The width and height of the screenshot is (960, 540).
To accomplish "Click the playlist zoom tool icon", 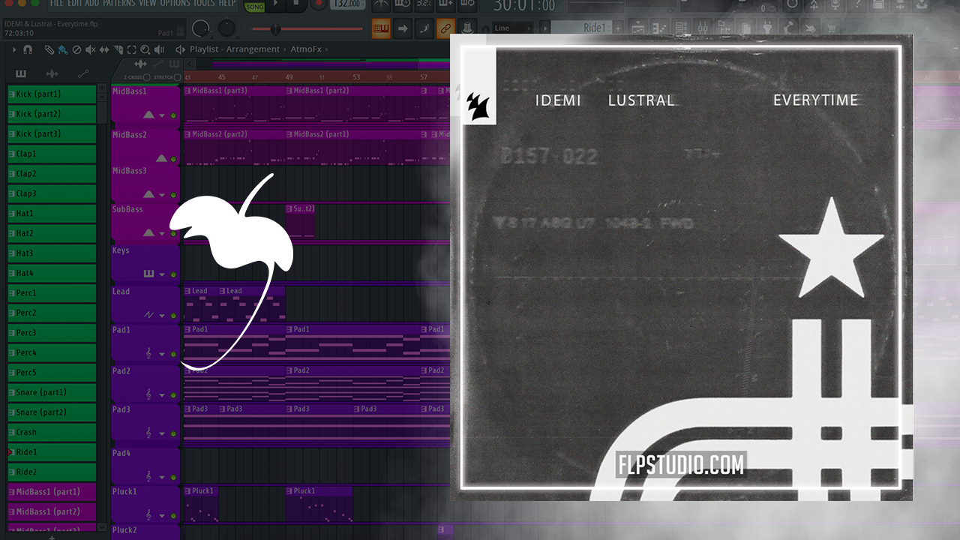I will point(145,50).
